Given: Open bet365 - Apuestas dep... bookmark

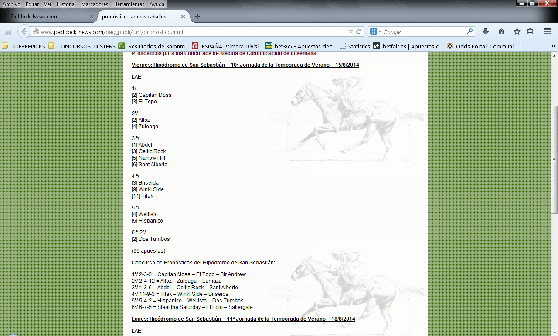Looking at the screenshot, I should [x=301, y=46].
